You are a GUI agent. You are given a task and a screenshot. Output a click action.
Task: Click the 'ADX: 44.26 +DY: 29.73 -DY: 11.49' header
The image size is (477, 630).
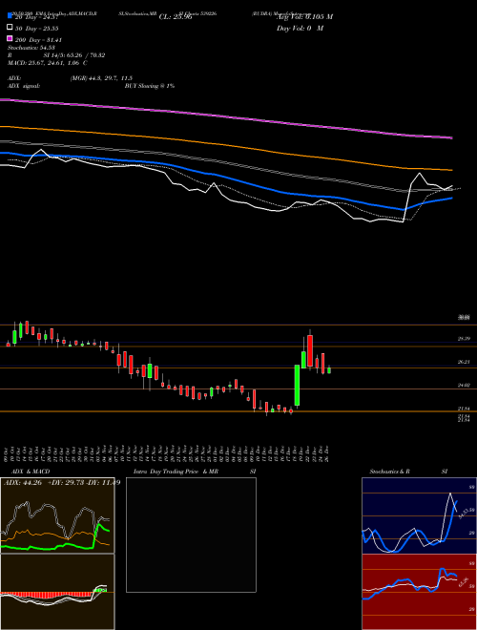(x=62, y=483)
